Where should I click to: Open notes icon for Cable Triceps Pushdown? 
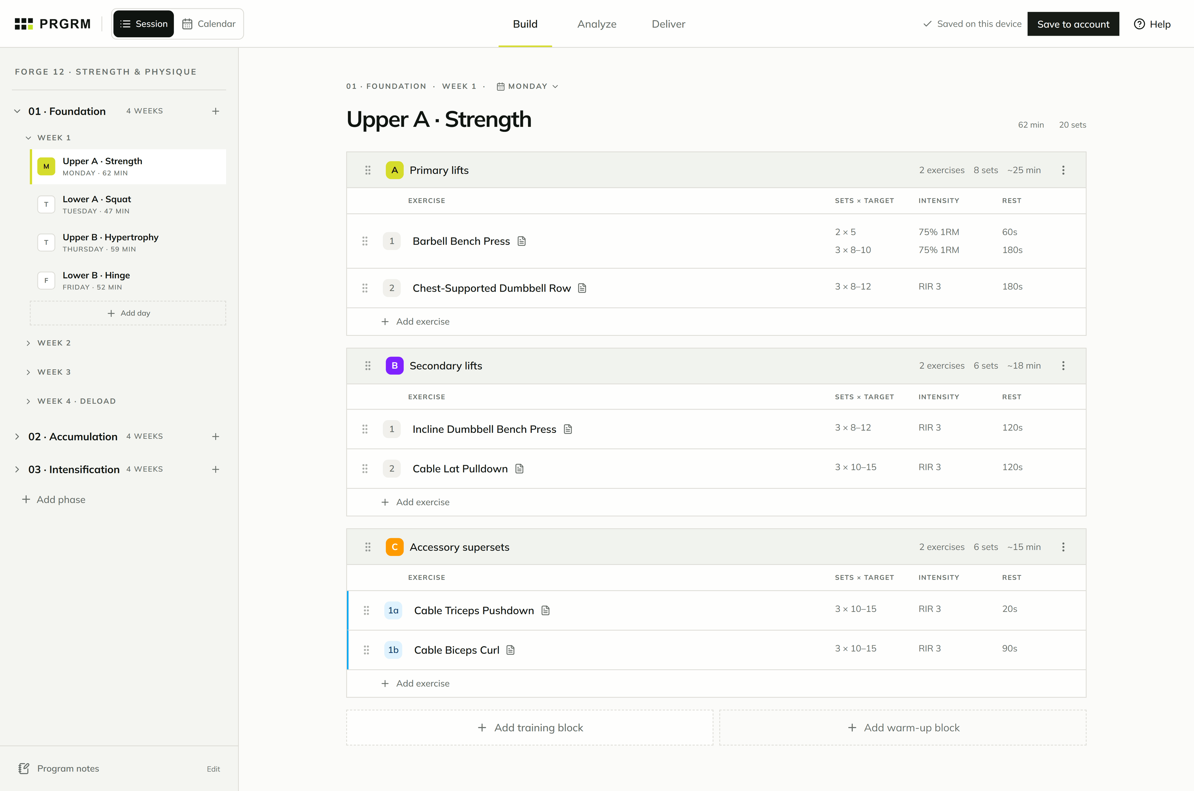pyautogui.click(x=545, y=610)
